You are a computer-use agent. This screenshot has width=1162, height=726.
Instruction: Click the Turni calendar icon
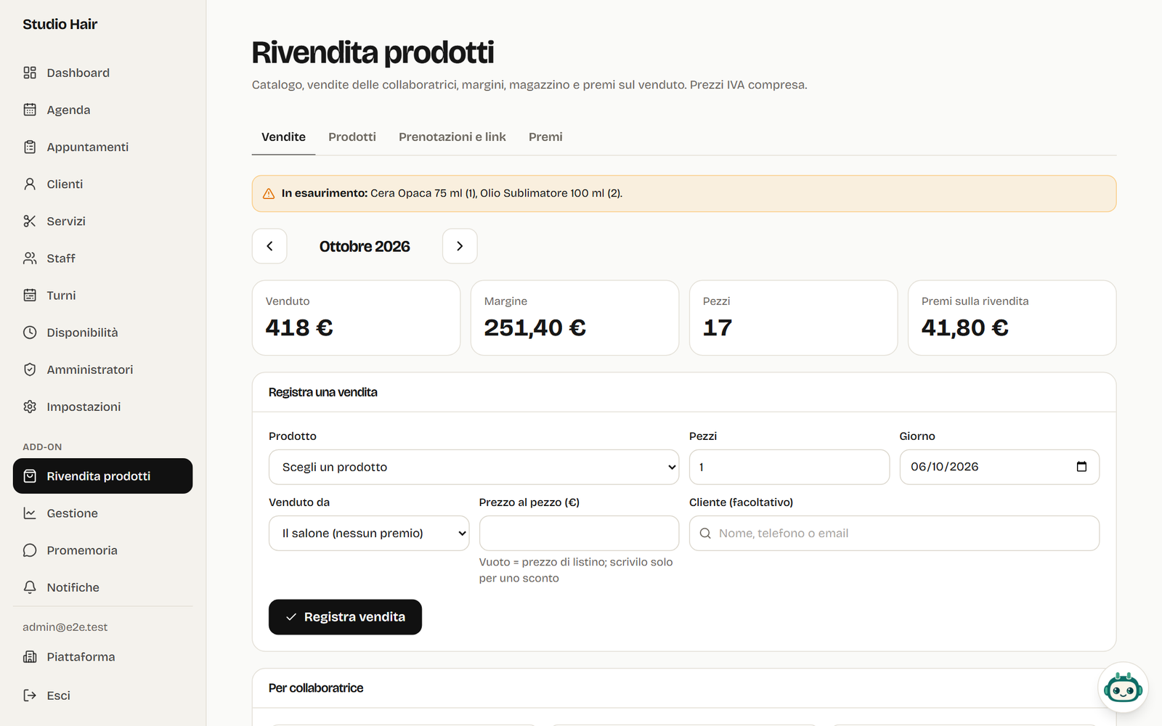coord(30,295)
